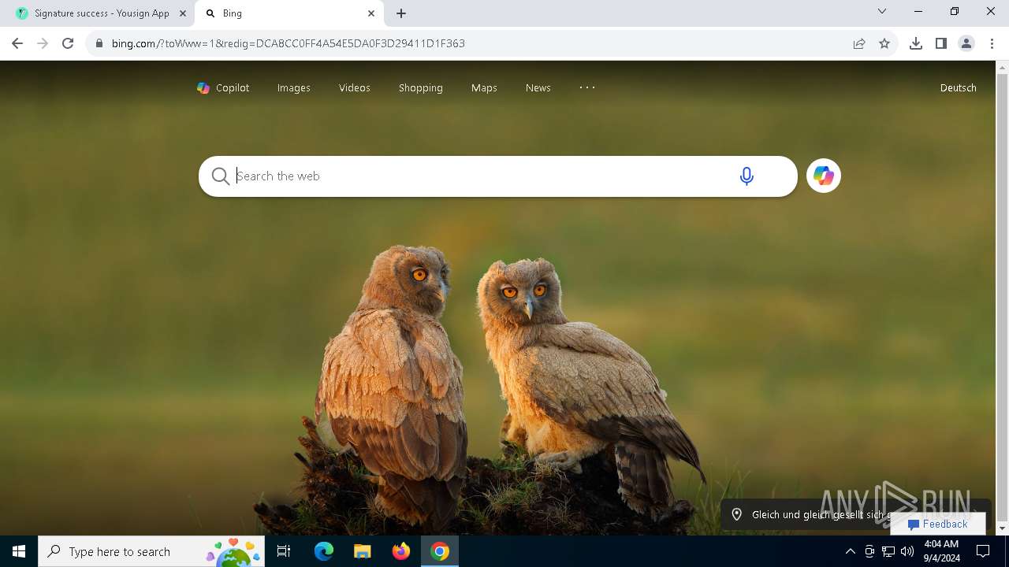
Task: Select the Bing browser tab
Action: (288, 13)
